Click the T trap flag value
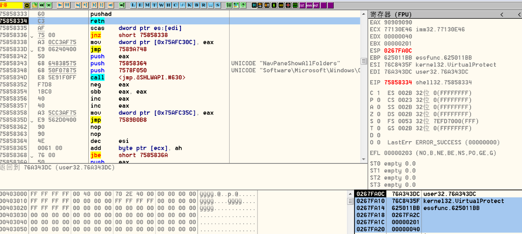The height and width of the screenshot is (234, 522). pyautogui.click(x=378, y=128)
